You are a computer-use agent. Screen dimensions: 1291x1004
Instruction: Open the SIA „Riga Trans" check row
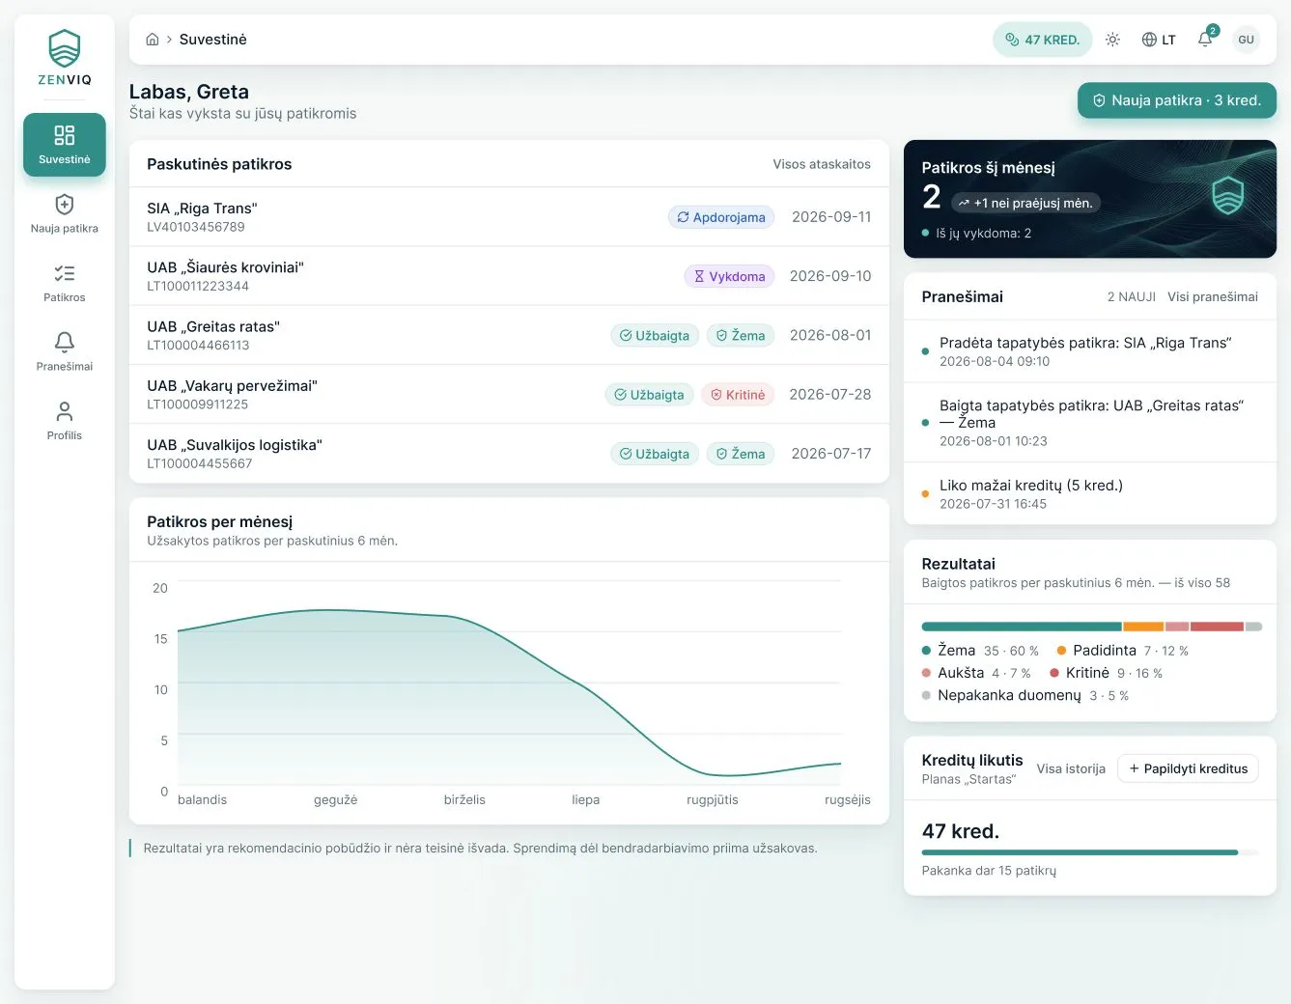pos(509,217)
